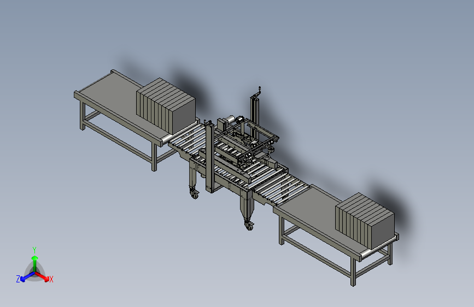Click the blue Z axis of the orientation triad

[28, 276]
